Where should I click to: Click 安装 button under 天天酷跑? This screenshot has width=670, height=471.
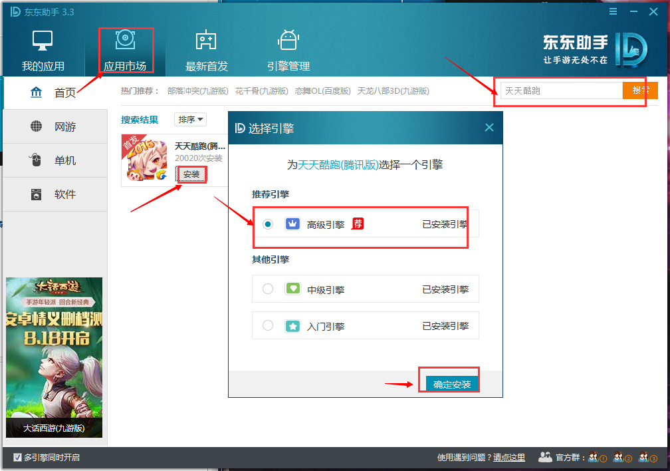(x=191, y=174)
